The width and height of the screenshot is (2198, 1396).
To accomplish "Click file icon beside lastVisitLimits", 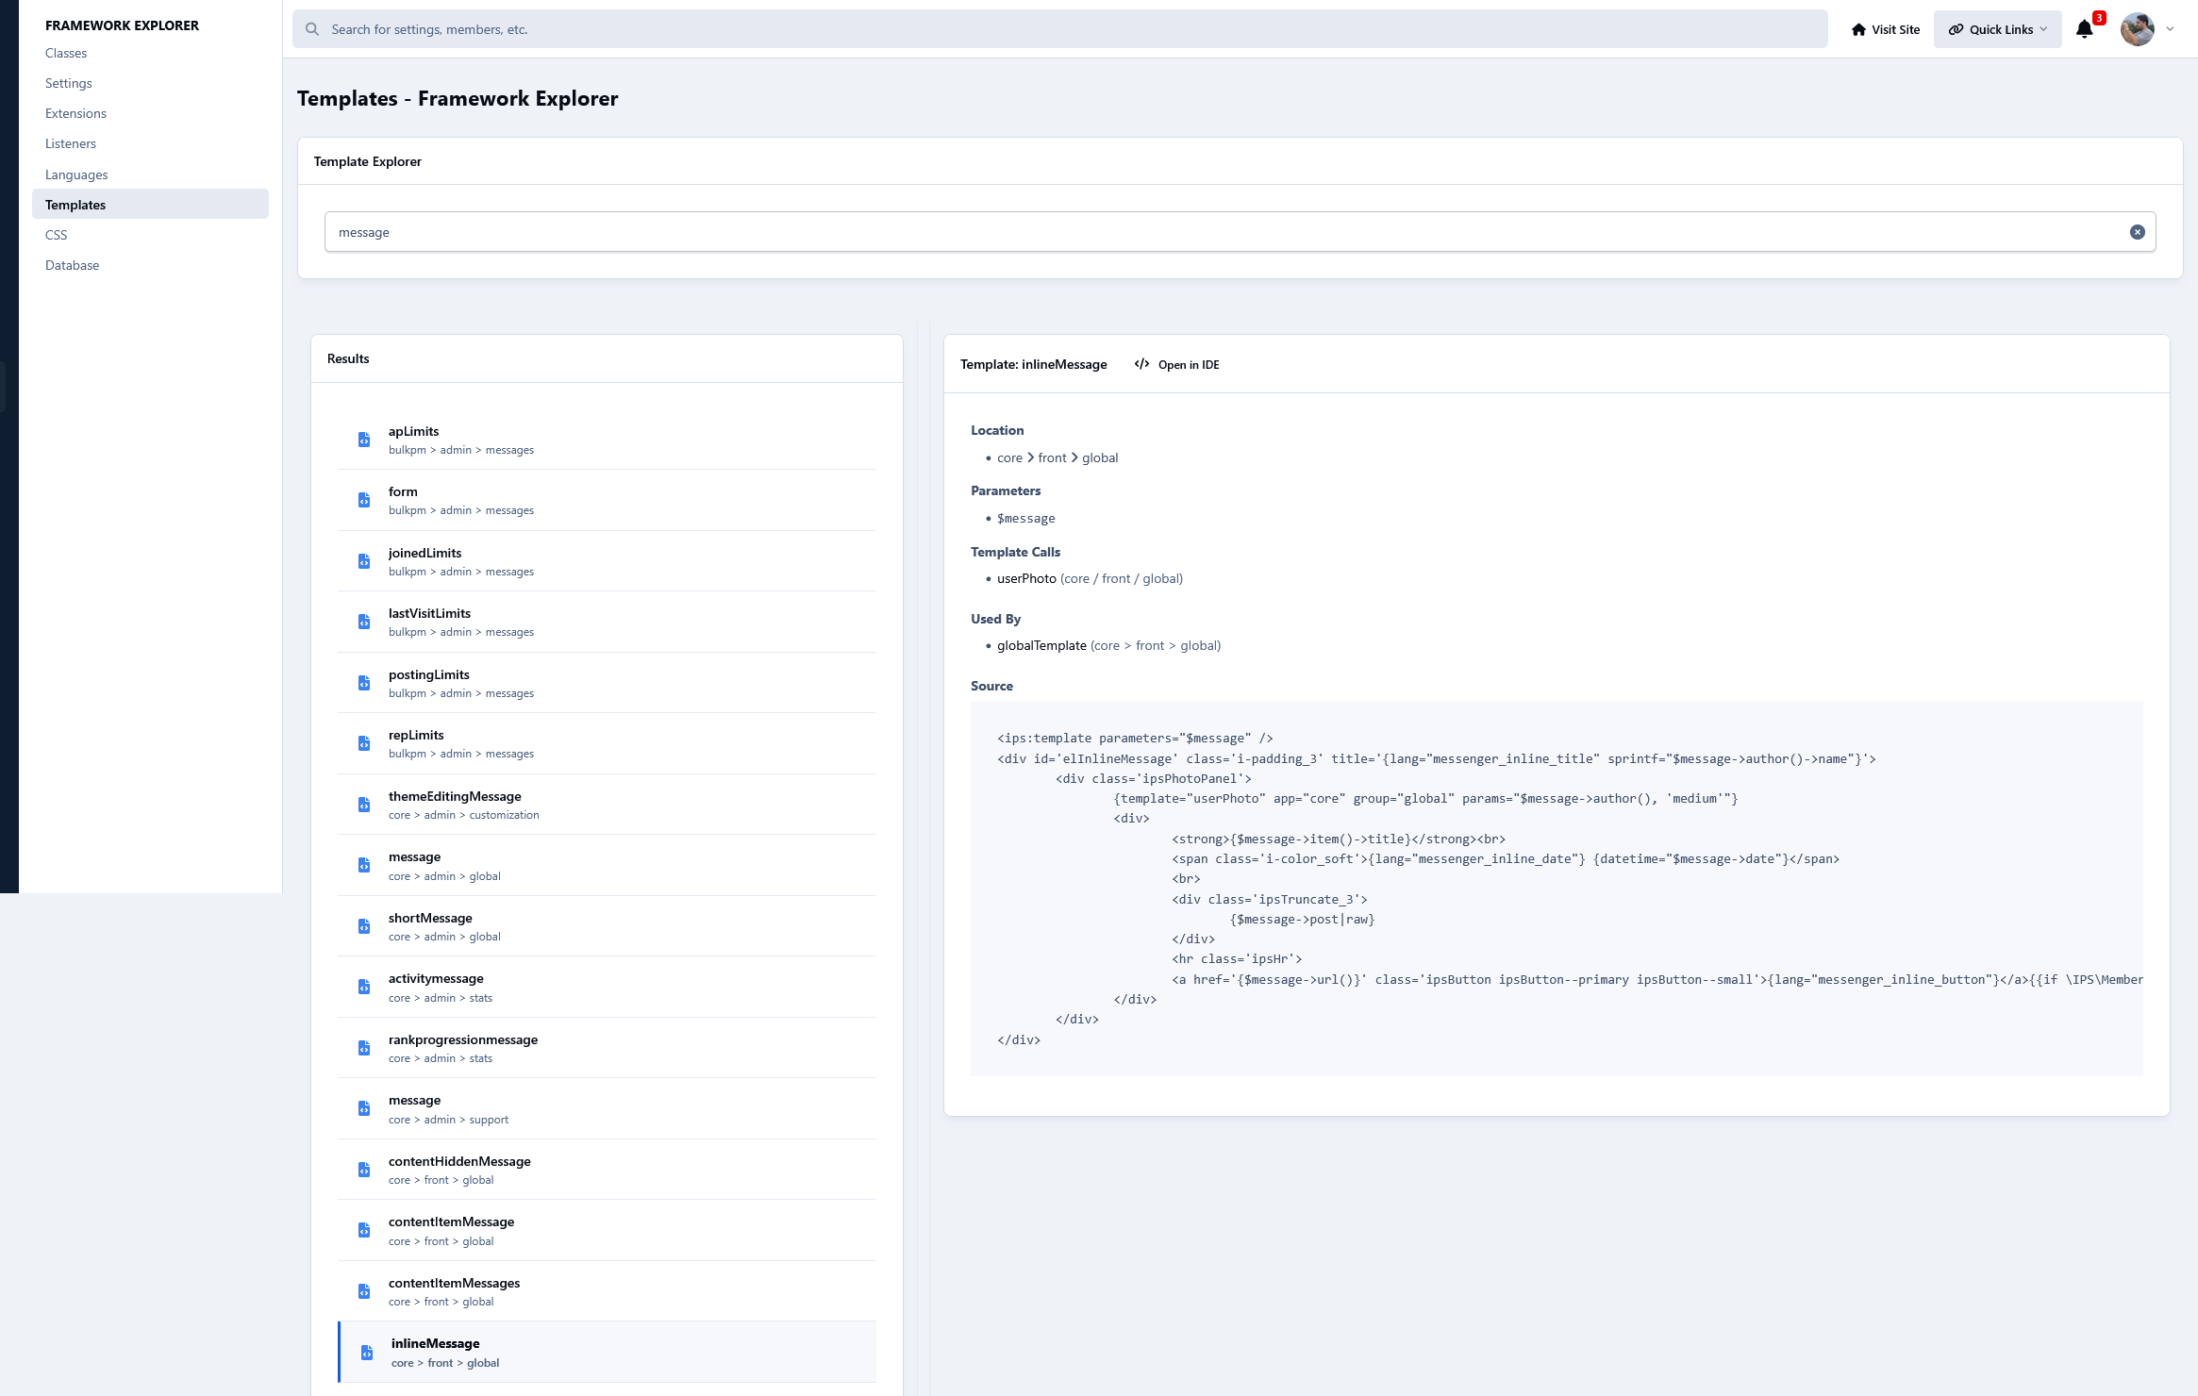I will tap(364, 622).
